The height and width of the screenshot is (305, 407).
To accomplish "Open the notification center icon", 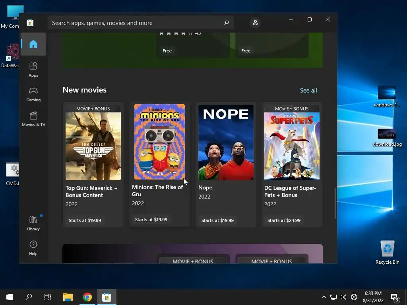I will 395,297.
